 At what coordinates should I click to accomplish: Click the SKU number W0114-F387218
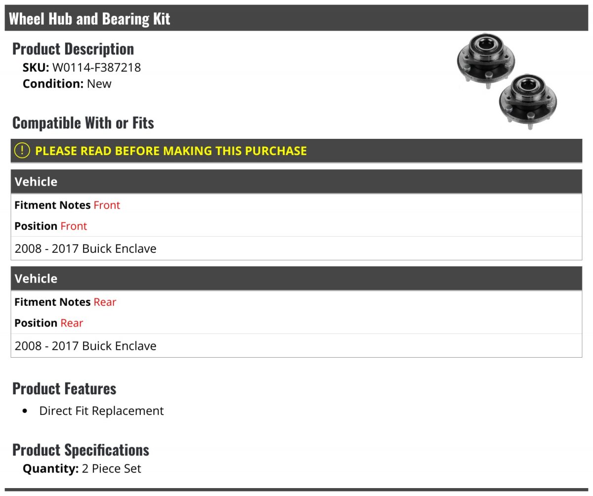(x=96, y=67)
